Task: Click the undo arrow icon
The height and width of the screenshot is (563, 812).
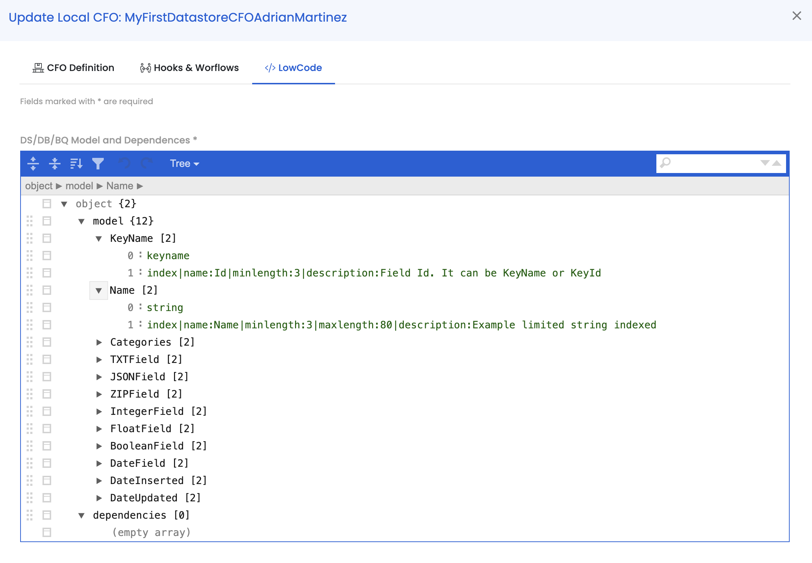Action: click(x=124, y=164)
